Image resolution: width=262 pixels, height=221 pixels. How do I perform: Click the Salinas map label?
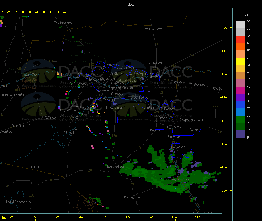[50, 118]
